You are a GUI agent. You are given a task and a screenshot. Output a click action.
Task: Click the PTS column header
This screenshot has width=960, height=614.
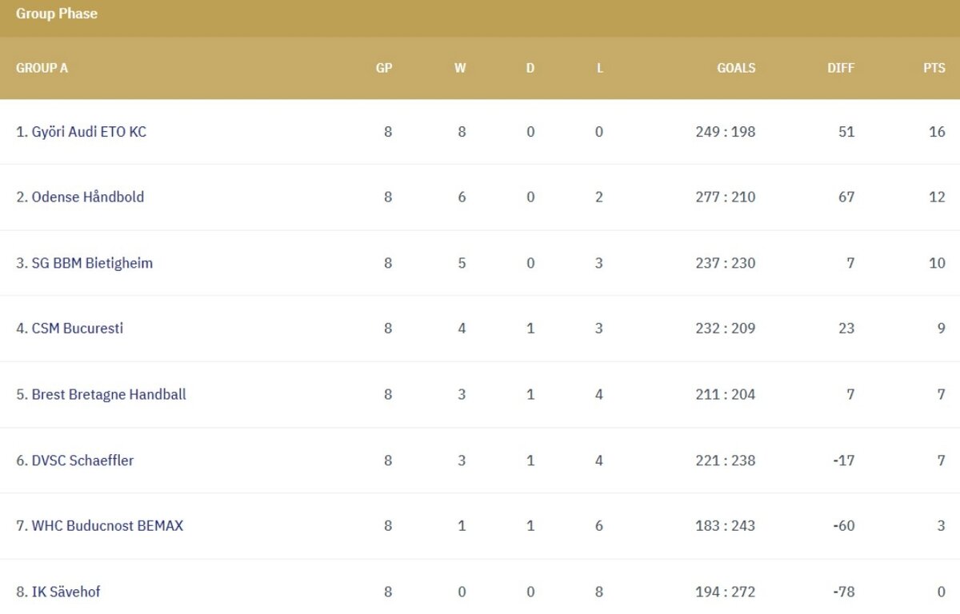934,68
